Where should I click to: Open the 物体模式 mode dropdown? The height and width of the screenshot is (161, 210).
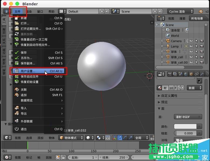[x=71, y=138]
